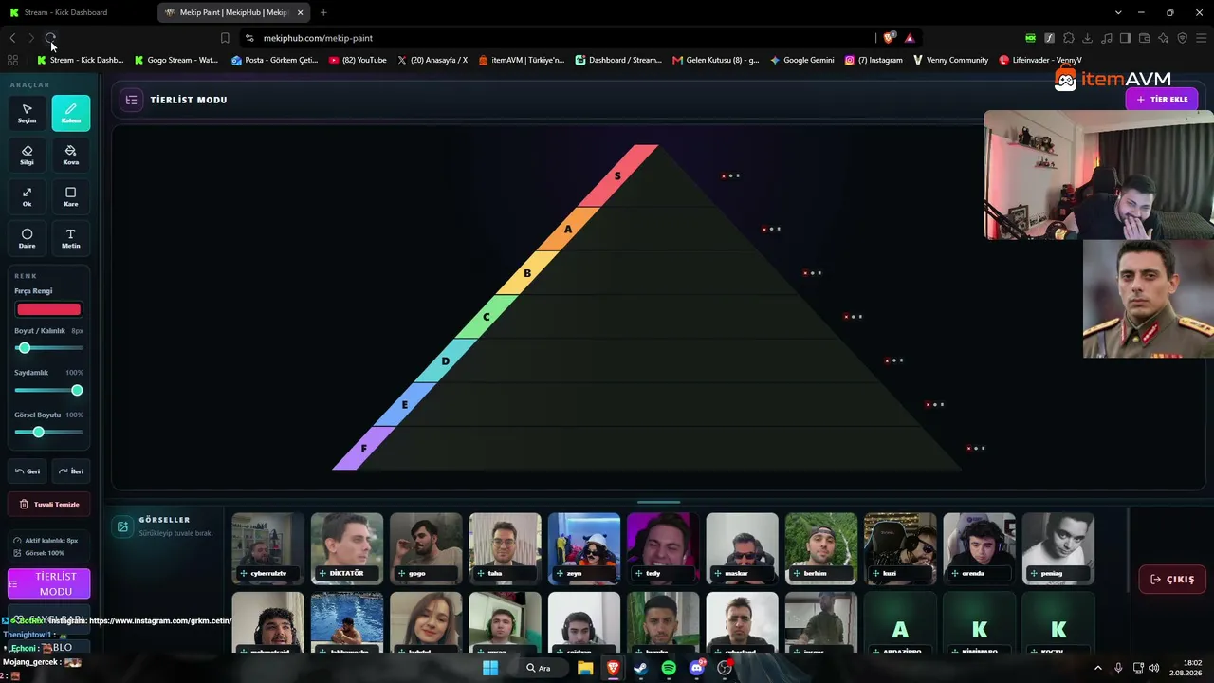This screenshot has width=1214, height=683.
Task: Toggle the TIERLIST MODU button
Action: click(49, 583)
